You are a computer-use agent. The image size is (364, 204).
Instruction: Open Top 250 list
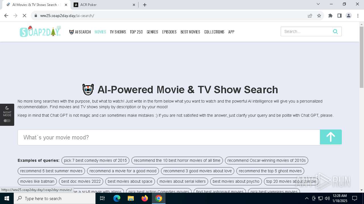pos(136,32)
